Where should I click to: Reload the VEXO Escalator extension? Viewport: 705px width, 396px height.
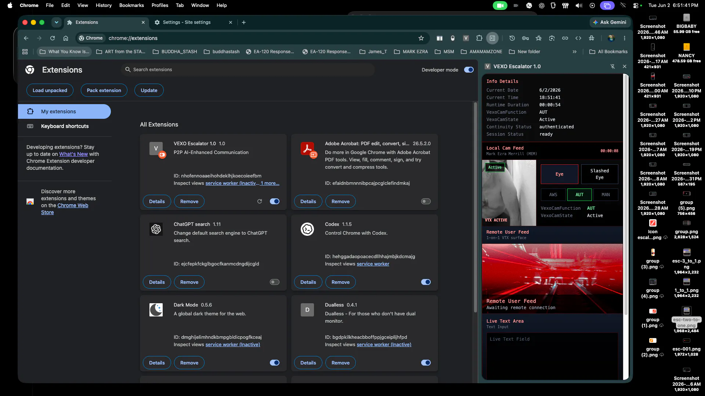click(x=260, y=201)
